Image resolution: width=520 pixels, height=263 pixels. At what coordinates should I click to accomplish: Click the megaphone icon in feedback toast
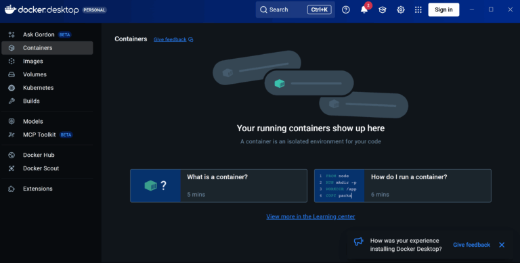tap(358, 241)
